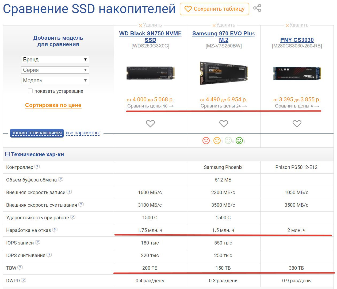The width and height of the screenshot is (337, 289).
Task: Click the pale green smiley rating icon
Action: point(228,140)
